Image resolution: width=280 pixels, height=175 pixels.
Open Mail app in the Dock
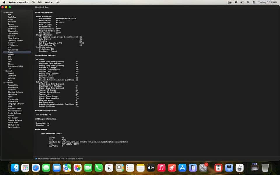point(57,168)
